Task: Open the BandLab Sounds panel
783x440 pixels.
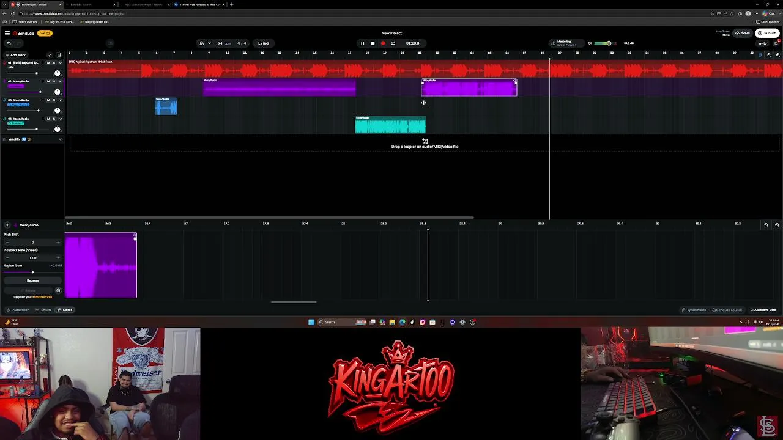Action: click(x=727, y=310)
